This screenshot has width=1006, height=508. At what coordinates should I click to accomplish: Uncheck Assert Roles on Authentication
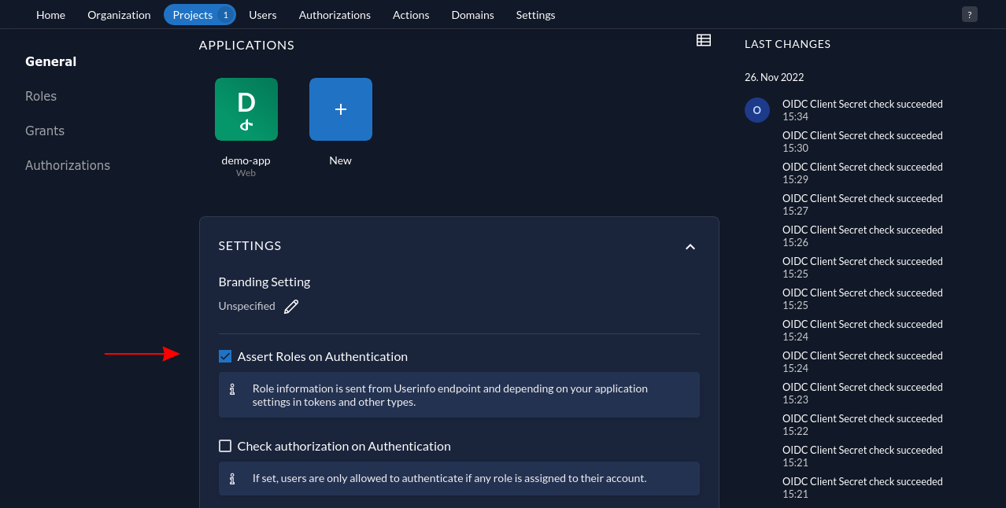click(225, 356)
